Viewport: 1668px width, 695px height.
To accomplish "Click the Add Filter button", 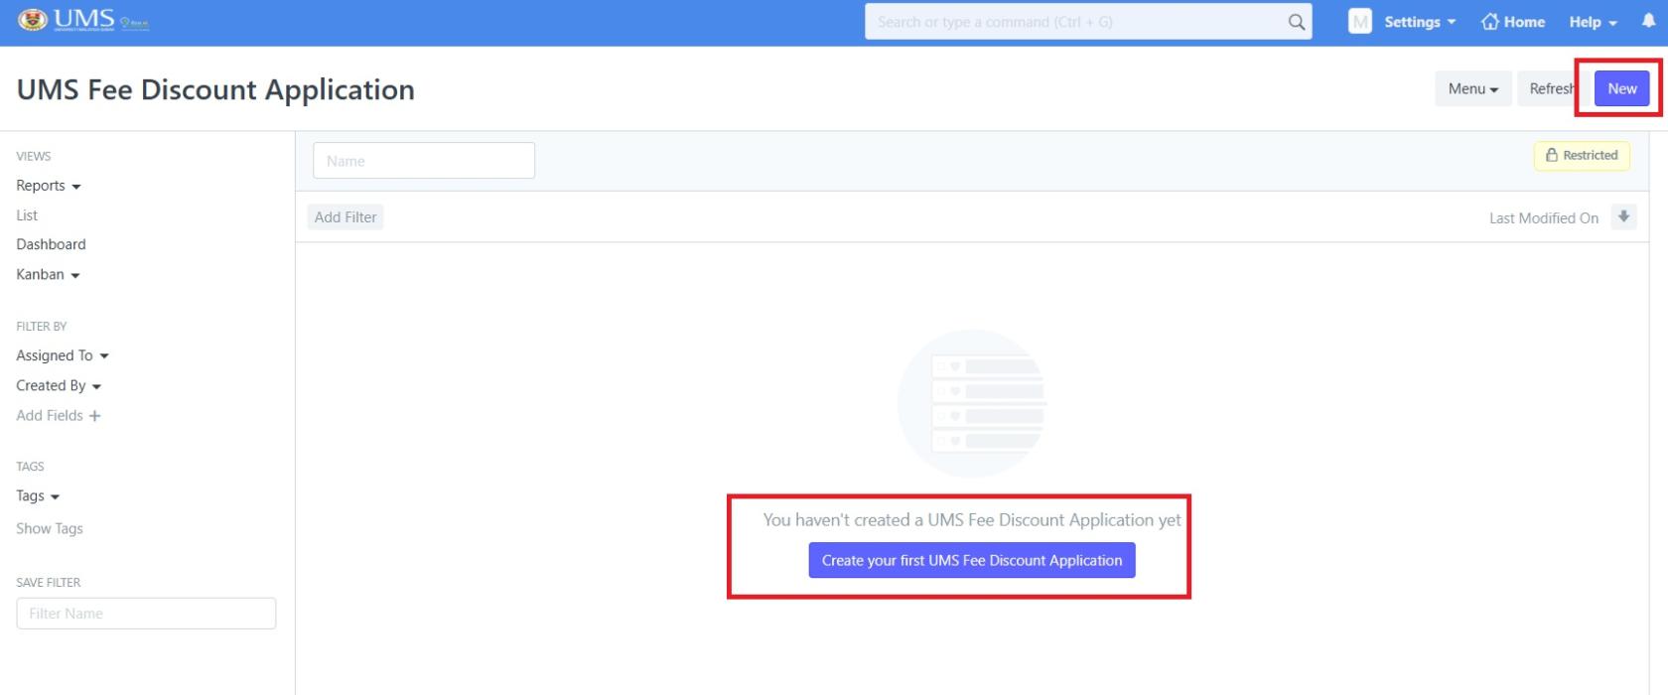I will (x=346, y=217).
